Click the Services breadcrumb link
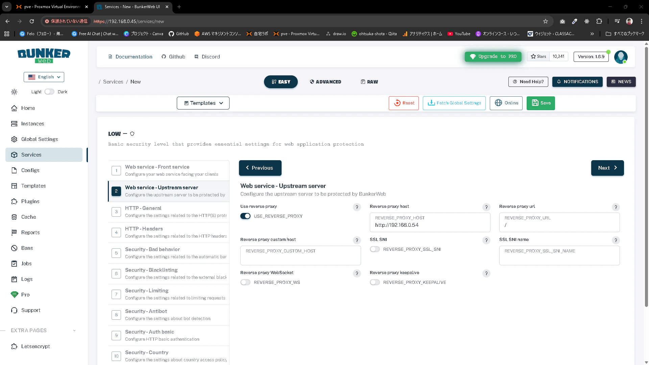This screenshot has width=649, height=365. tap(113, 82)
